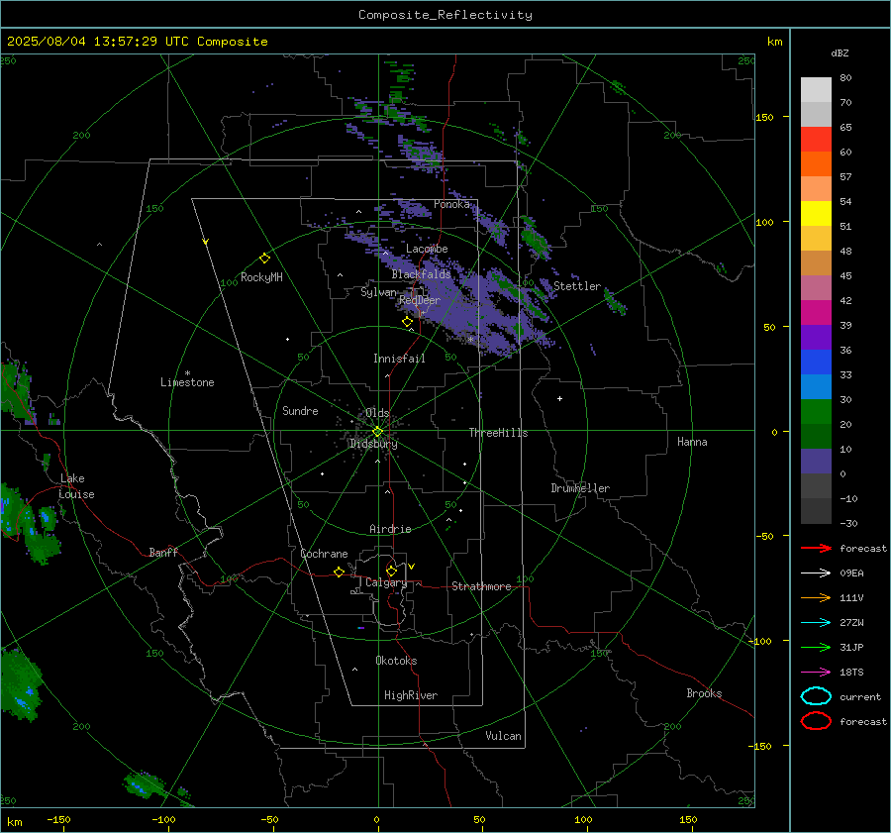
Task: Click the dBZ legend heading
Action: tap(840, 52)
